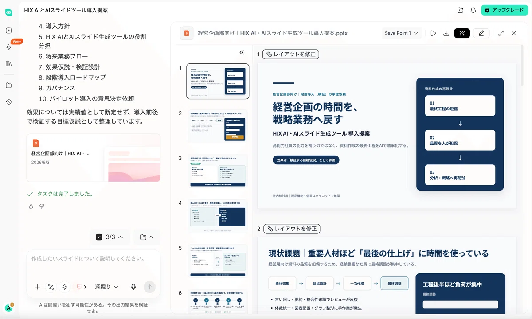Click the thumbs down feedback icon
The width and height of the screenshot is (532, 319).
pyautogui.click(x=42, y=206)
